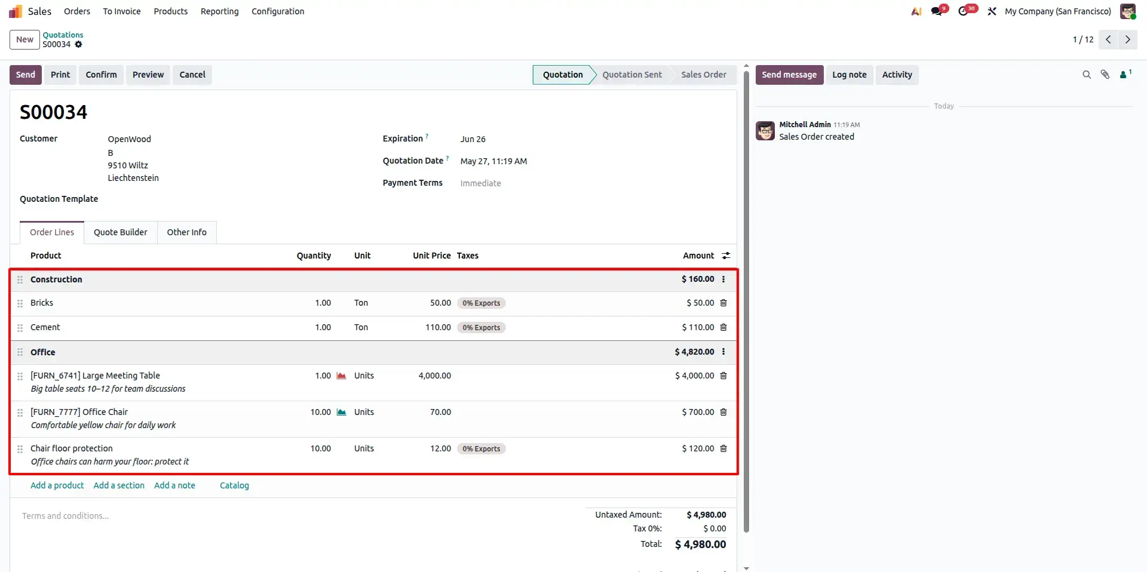Click Add a note link
The width and height of the screenshot is (1147, 572).
(174, 485)
